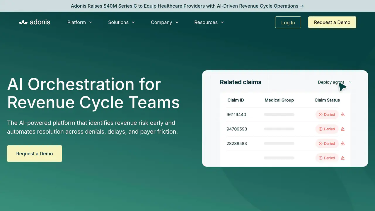Select Denied status badge for claim 28288583
The width and height of the screenshot is (375, 211).
327,144
